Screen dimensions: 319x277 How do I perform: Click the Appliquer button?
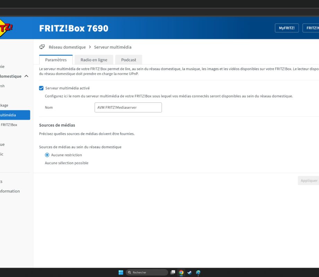(308, 180)
